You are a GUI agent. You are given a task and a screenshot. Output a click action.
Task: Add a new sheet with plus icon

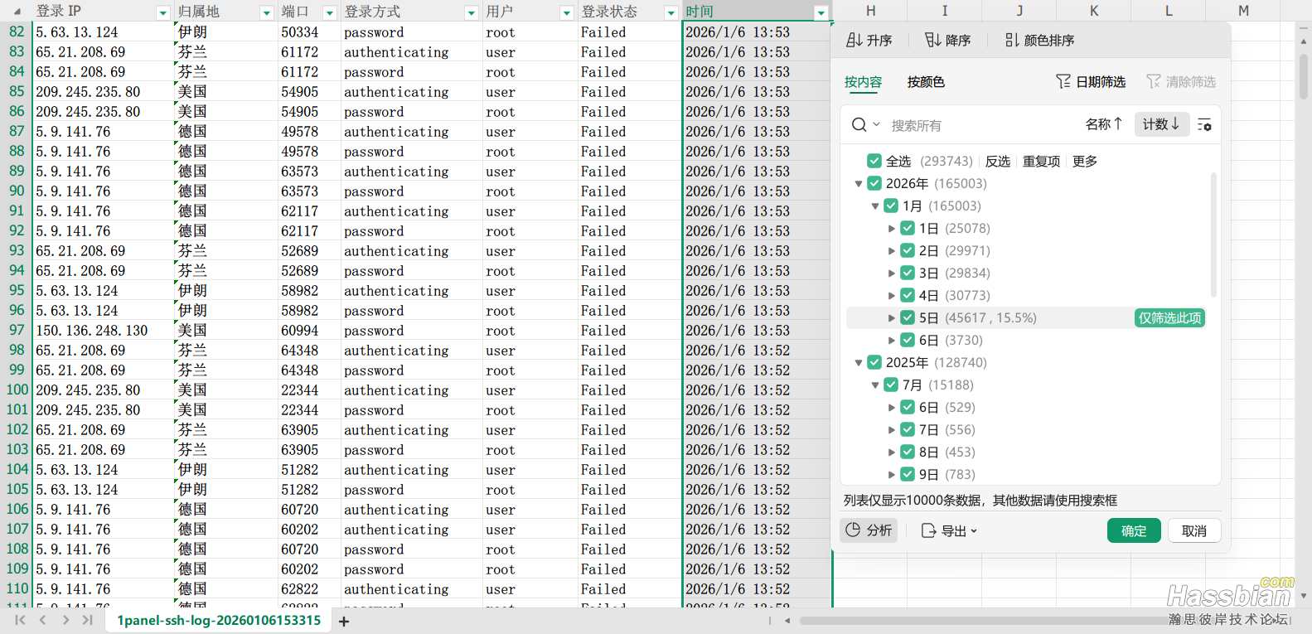(344, 622)
